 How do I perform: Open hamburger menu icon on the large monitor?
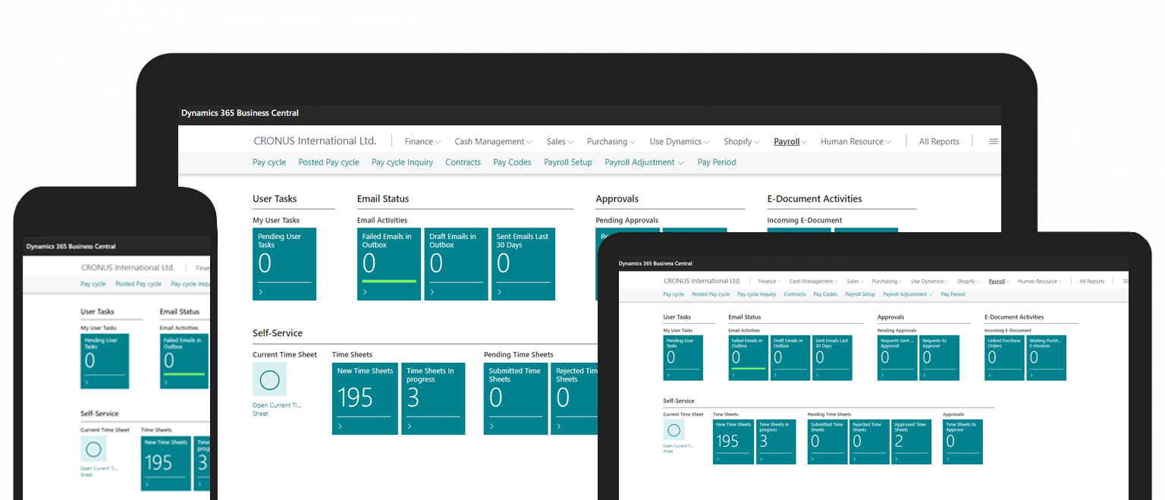point(993,142)
